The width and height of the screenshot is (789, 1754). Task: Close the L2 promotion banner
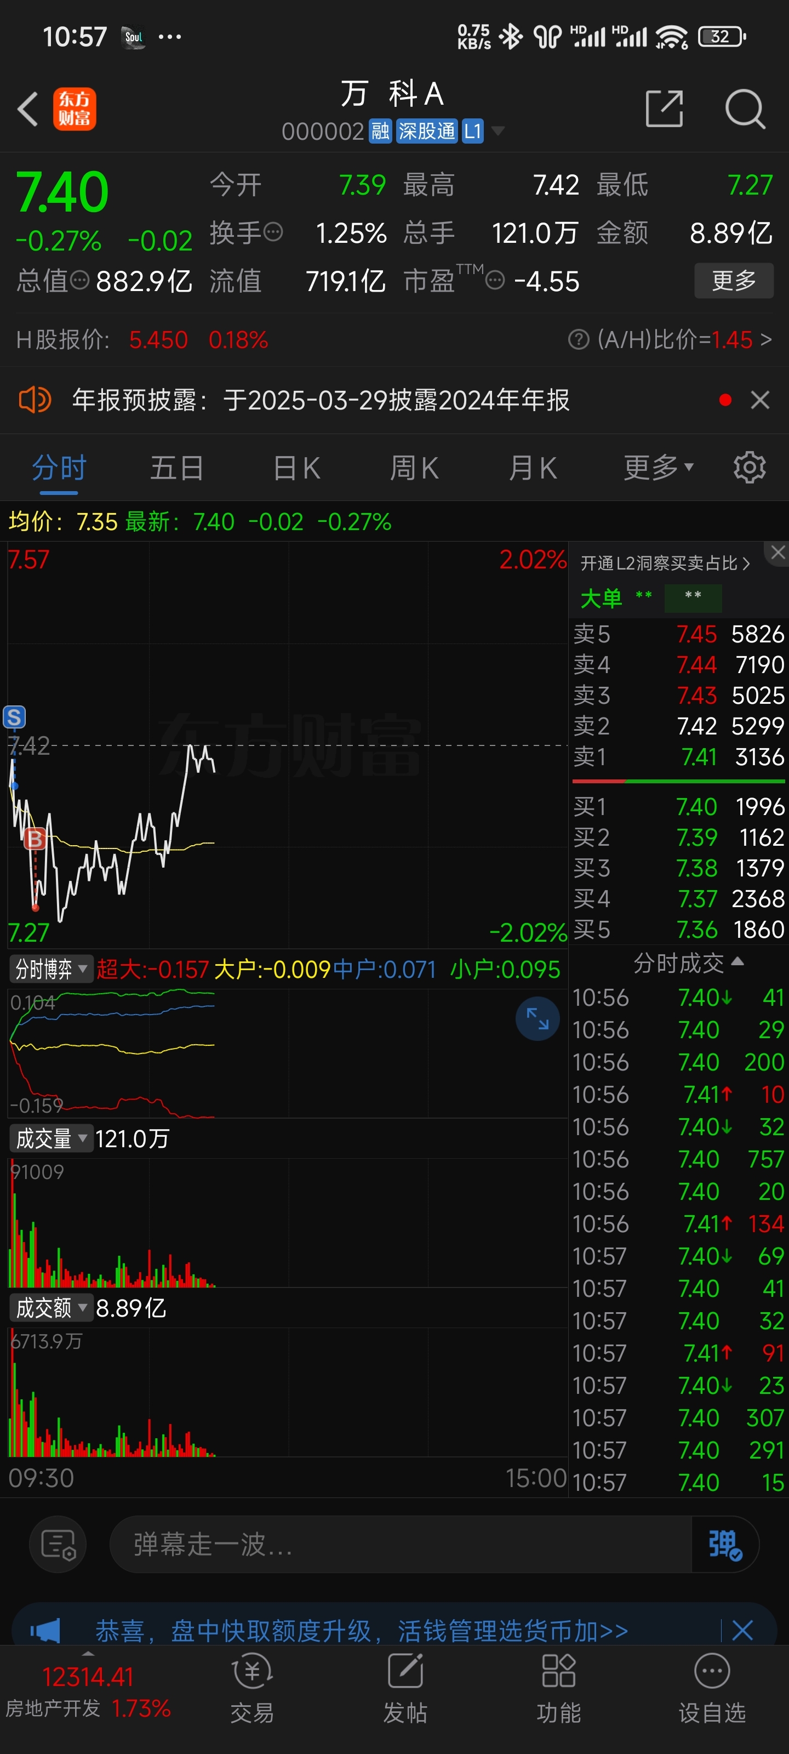point(777,553)
